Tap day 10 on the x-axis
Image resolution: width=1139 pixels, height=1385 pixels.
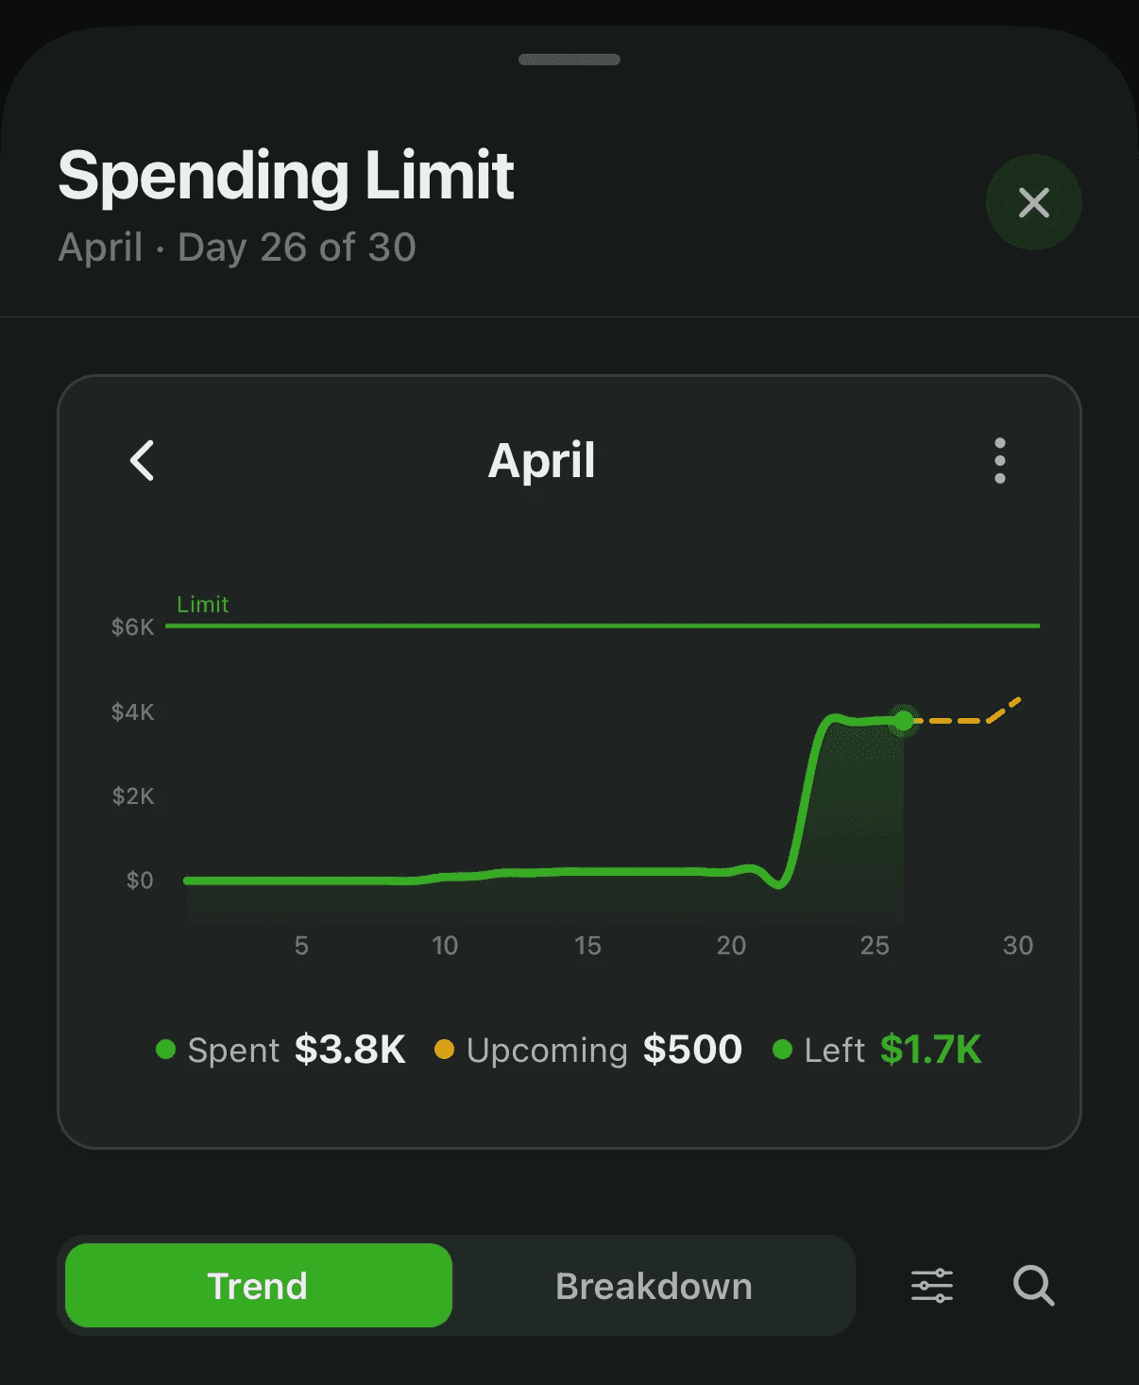pyautogui.click(x=445, y=945)
